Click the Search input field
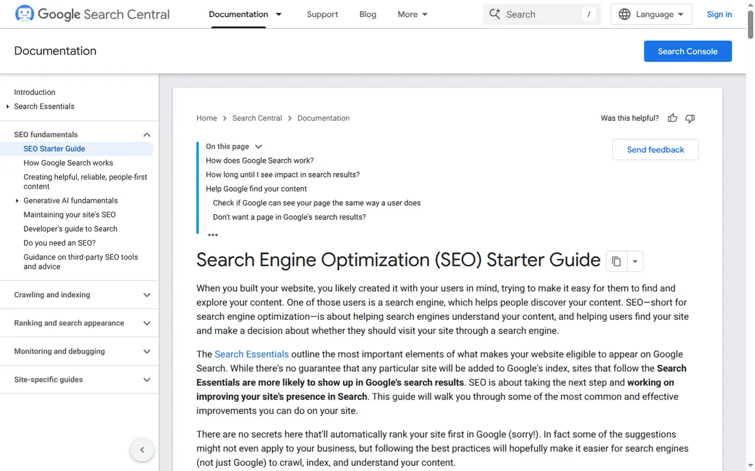 point(542,14)
